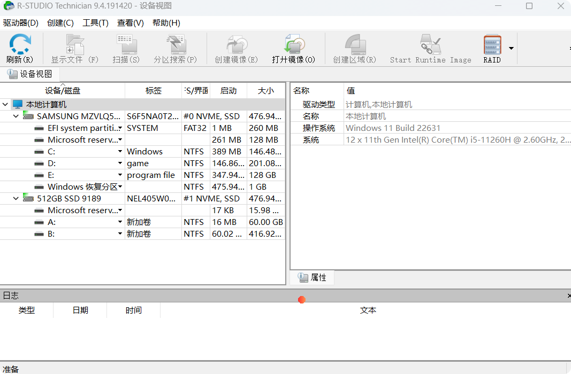This screenshot has height=374, width=571.
Task: Click the A: partition icon
Action: point(39,222)
